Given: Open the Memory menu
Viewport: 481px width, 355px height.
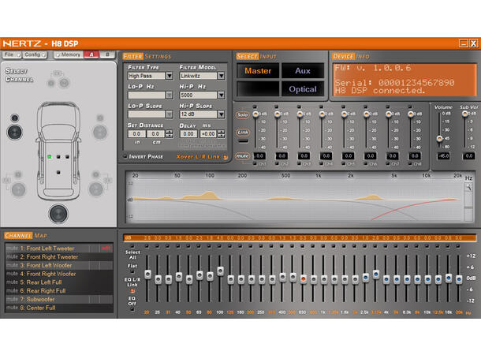Looking at the screenshot, I should 69,54.
